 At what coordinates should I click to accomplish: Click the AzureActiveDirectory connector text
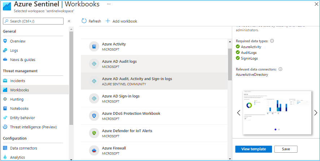[252, 75]
